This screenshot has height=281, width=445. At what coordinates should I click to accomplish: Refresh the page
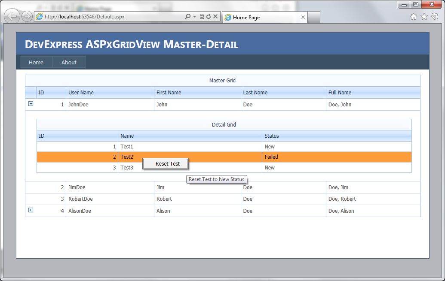point(209,16)
